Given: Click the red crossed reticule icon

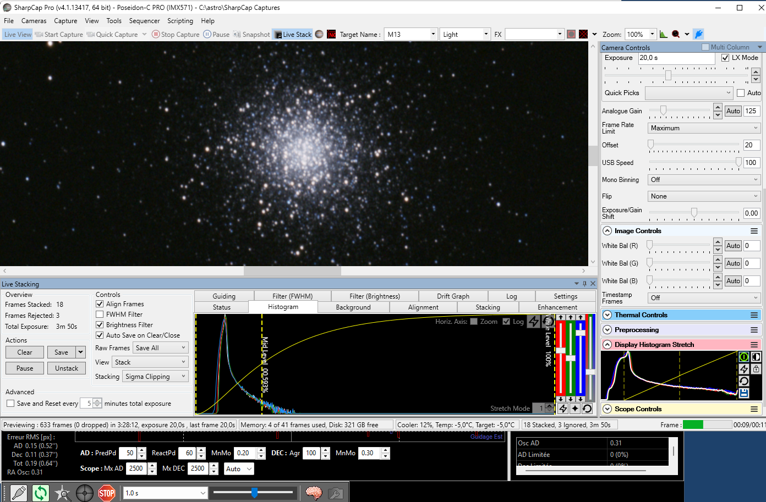Looking at the screenshot, I should point(583,34).
